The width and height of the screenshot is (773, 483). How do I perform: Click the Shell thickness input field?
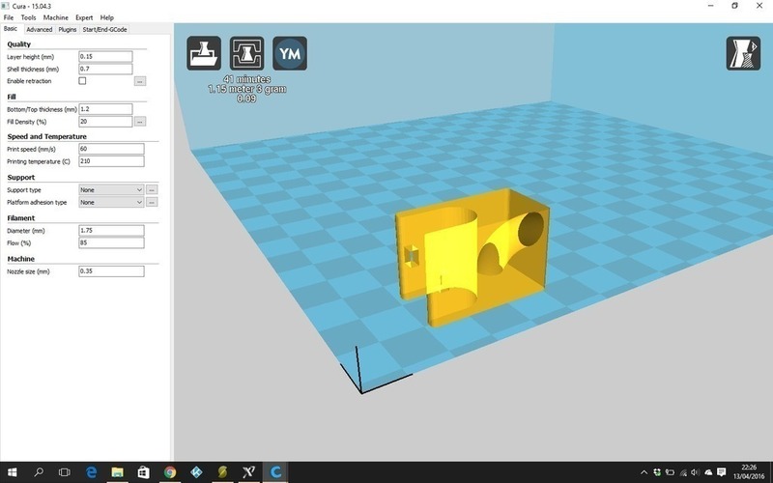coord(105,69)
